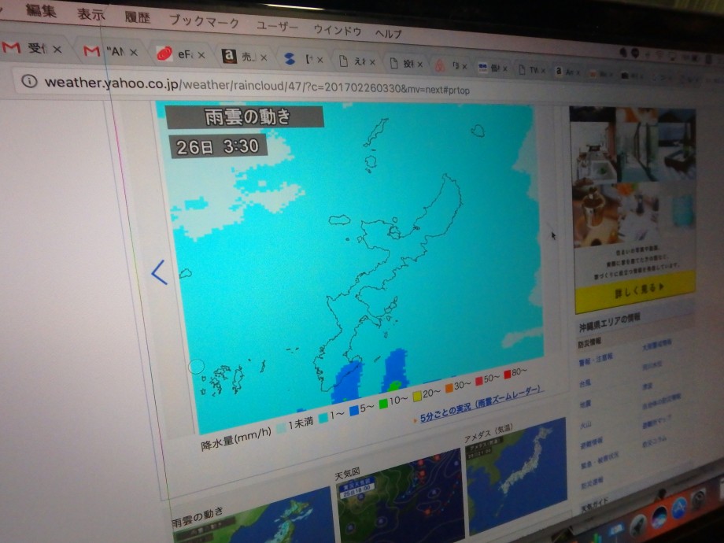Click the green 10〜 legend swatch
The height and width of the screenshot is (543, 724).
click(383, 403)
